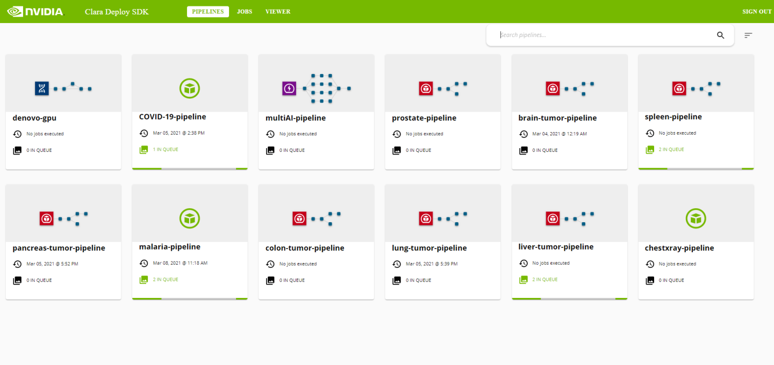Click the search magnifier icon

[x=720, y=35]
